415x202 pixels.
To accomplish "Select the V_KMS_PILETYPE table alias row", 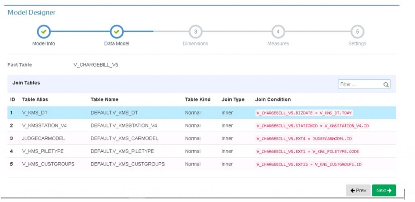I will [42, 151].
